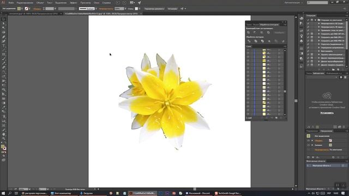Click the search field at top right
The width and height of the screenshot is (349, 196).
point(317,3)
